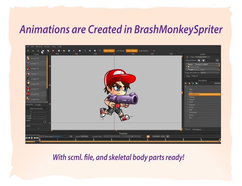242x186 pixels.
Task: Open the Alt+Click create bone dropdown
Action: (x=202, y=57)
